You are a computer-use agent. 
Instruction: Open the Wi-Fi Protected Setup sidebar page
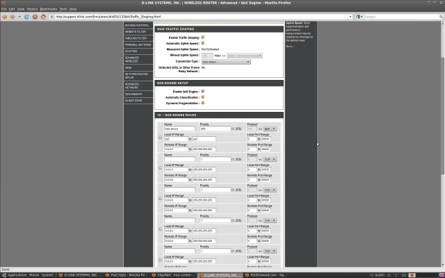pos(138,76)
